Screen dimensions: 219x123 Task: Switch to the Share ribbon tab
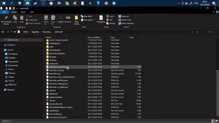tap(23, 12)
